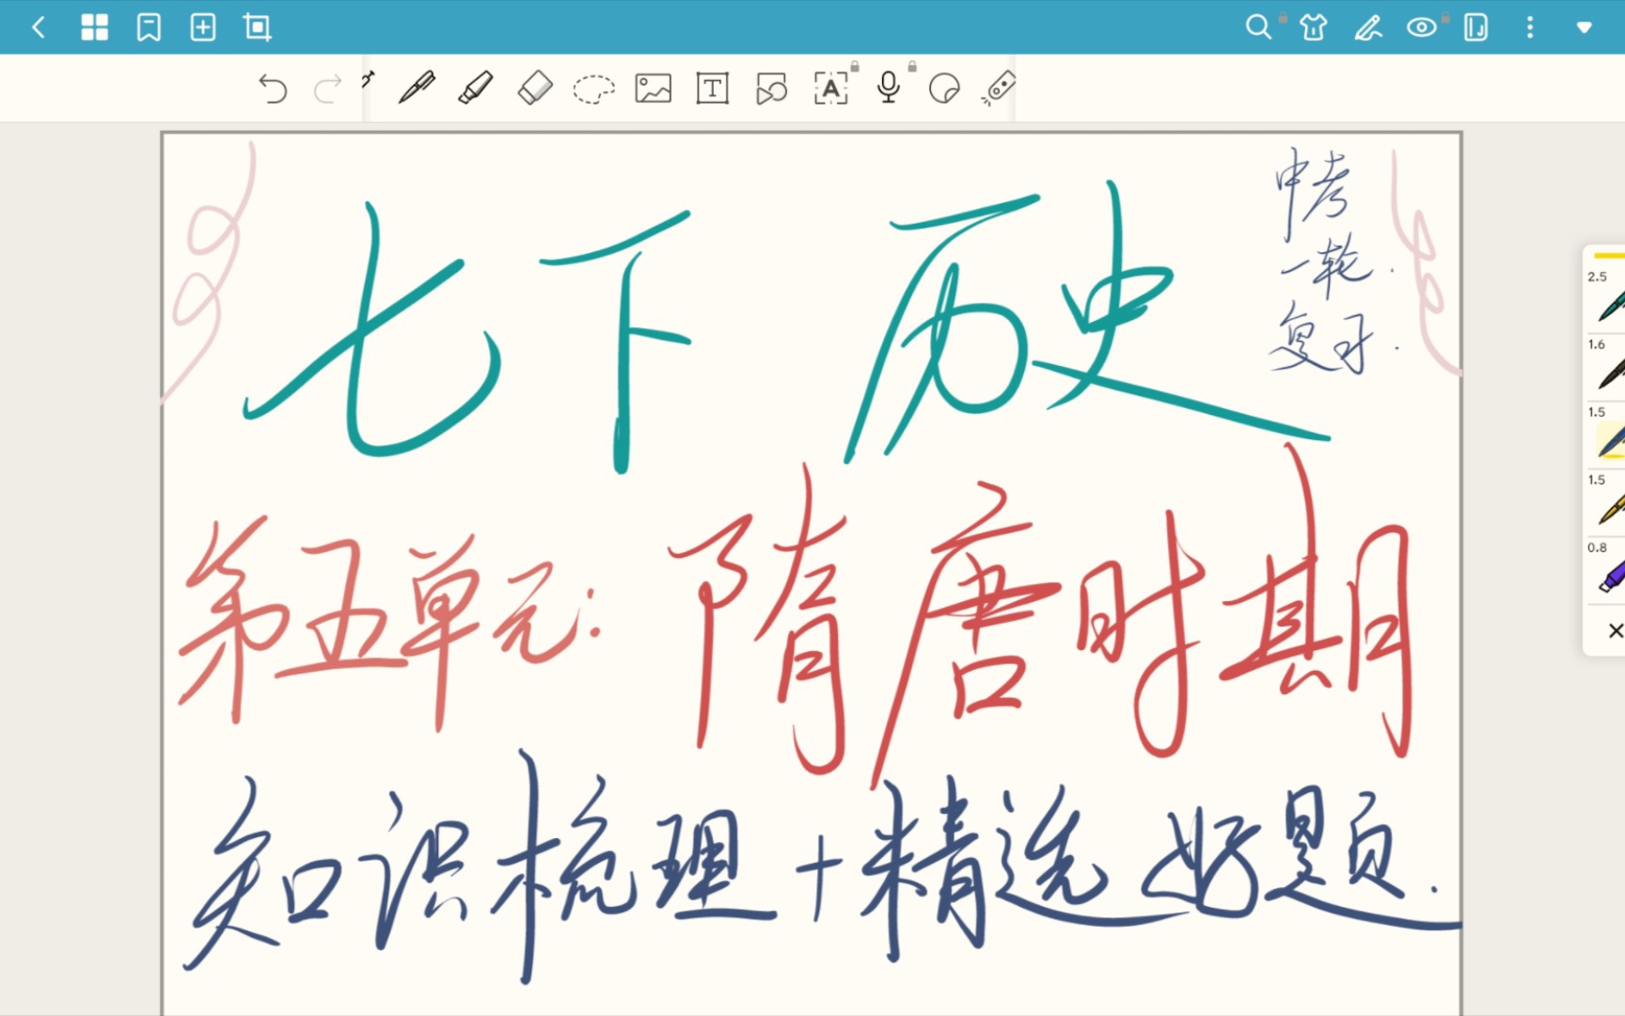Viewport: 1625px width, 1016px height.
Task: Close the pen presets panel
Action: pyautogui.click(x=1615, y=630)
